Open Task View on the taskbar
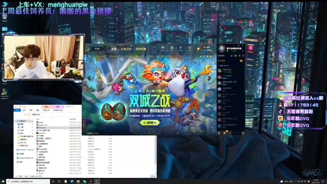 [59, 182]
